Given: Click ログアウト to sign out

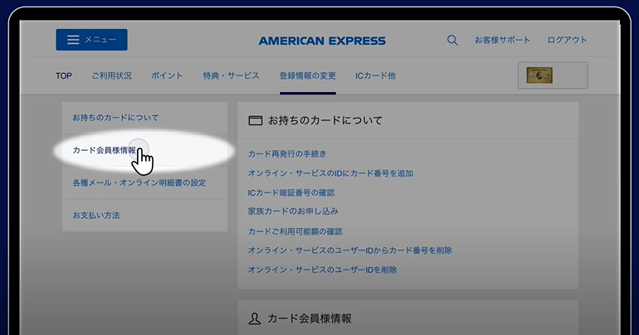Looking at the screenshot, I should (567, 40).
